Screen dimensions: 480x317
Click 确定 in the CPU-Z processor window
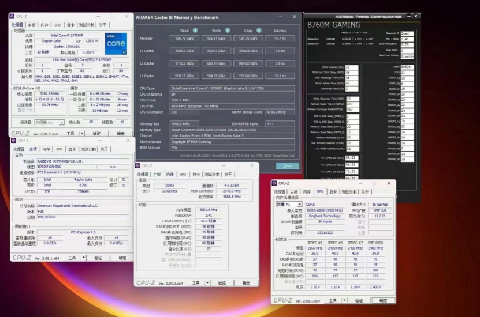pos(121,133)
